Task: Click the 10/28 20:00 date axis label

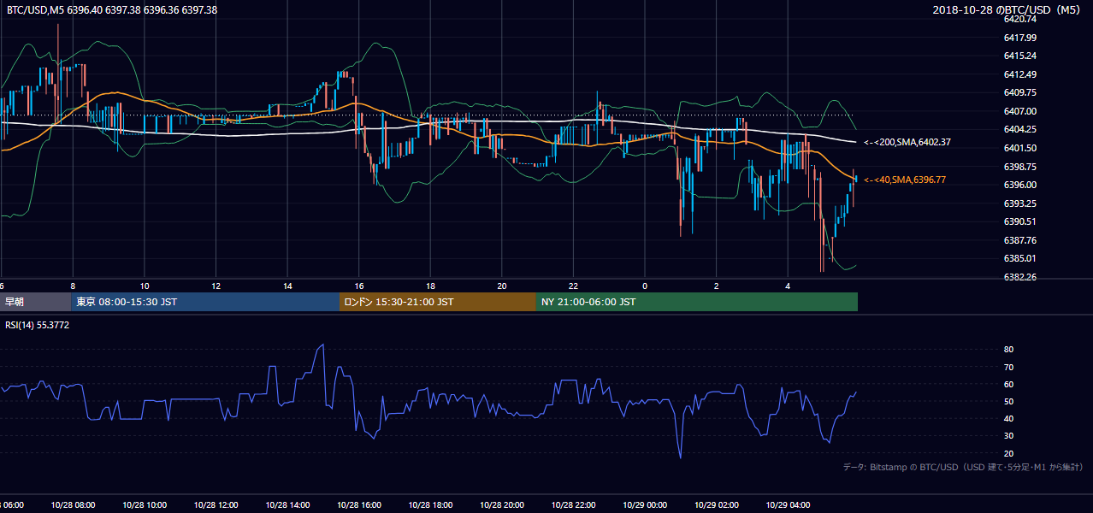Action: coord(502,505)
